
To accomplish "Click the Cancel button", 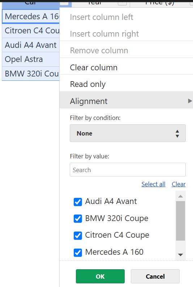I will (x=155, y=276).
